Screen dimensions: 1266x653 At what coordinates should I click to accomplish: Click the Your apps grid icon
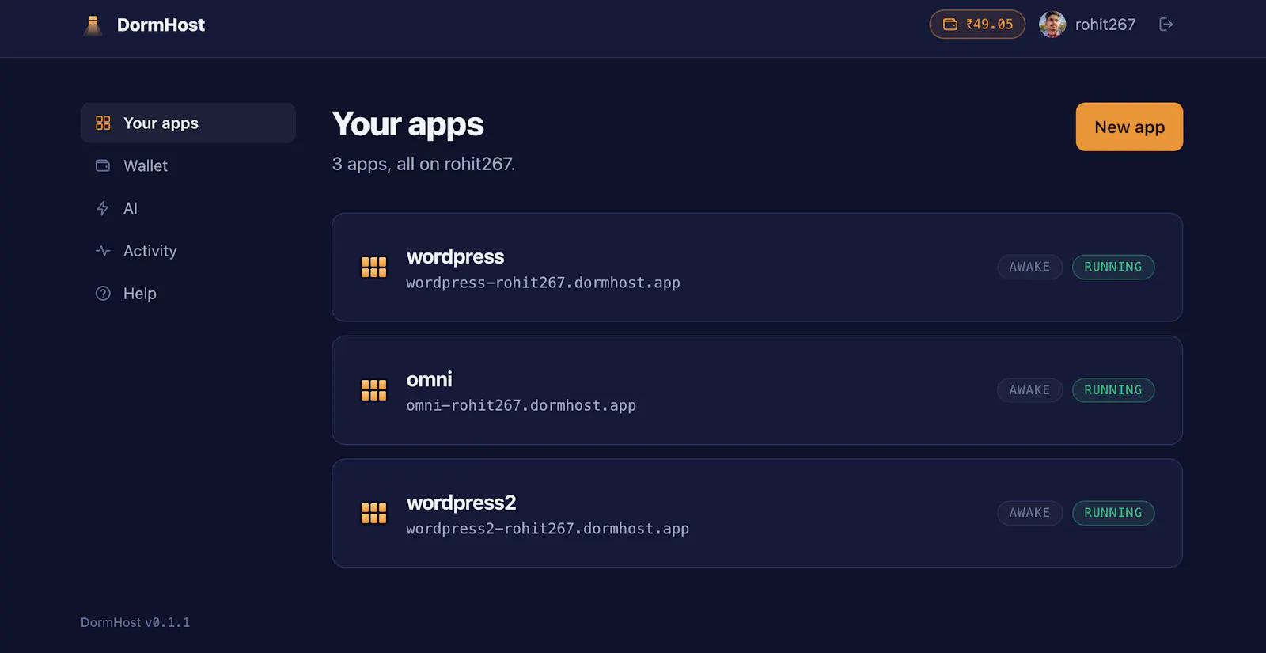point(103,123)
